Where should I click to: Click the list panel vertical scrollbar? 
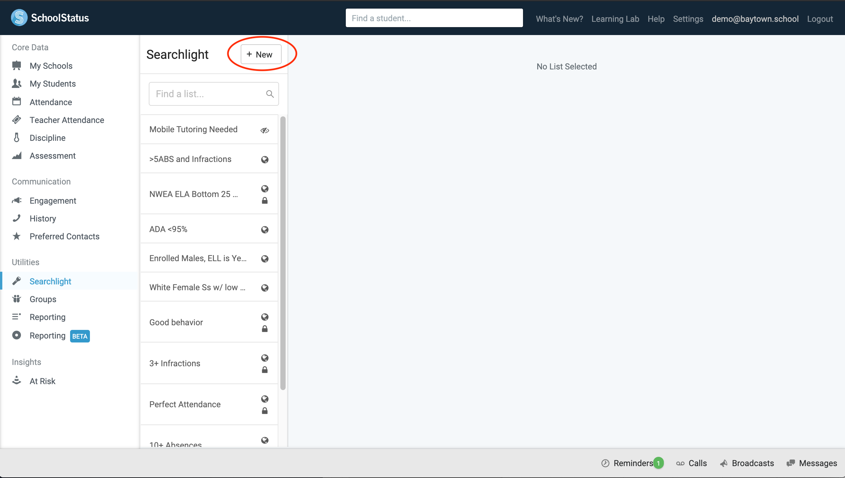click(x=283, y=253)
